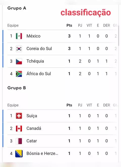
Task: Select the Tchéquia flag icon
Action: coord(19,61)
